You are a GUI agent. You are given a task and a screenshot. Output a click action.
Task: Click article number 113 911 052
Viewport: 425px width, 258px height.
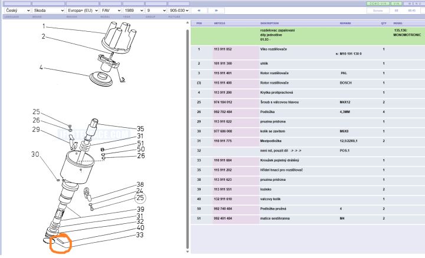click(x=223, y=49)
